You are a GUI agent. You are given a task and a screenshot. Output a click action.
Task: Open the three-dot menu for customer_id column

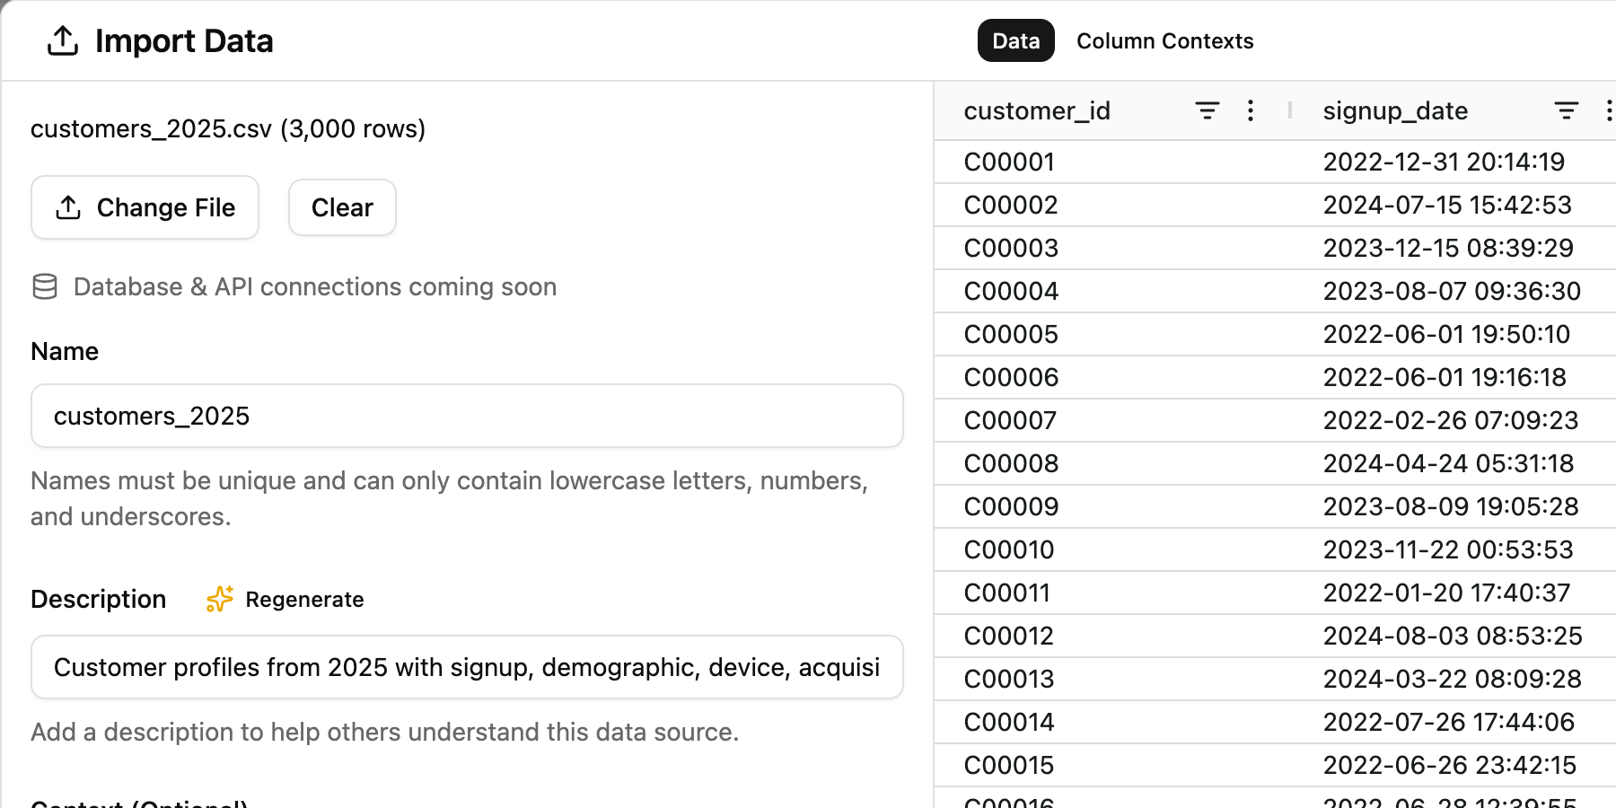[1251, 110]
